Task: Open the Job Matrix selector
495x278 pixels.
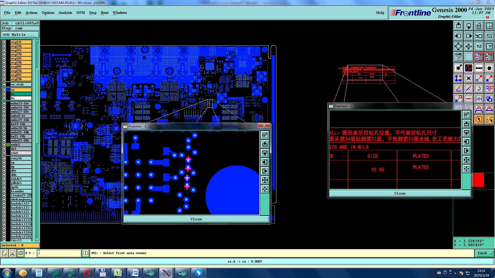Action: pyautogui.click(x=20, y=35)
